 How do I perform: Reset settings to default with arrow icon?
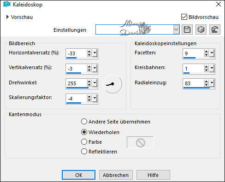(x=215, y=29)
